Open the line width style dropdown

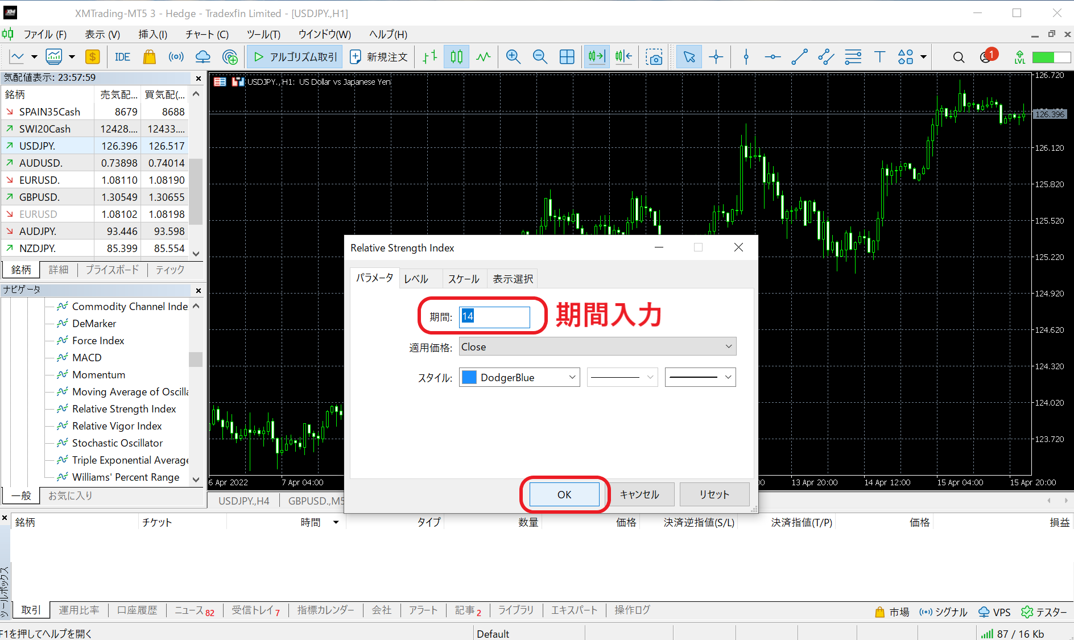700,377
